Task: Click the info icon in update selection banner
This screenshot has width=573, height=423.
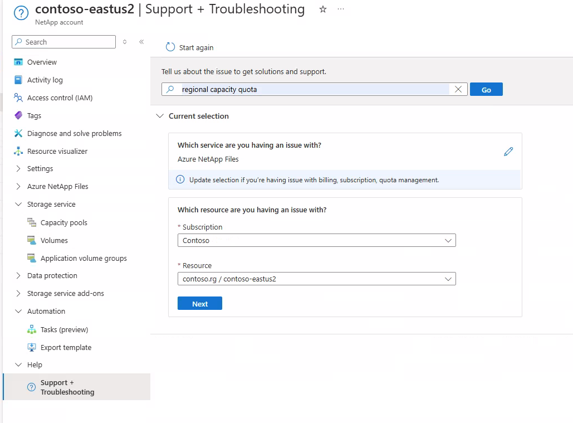Action: 180,179
